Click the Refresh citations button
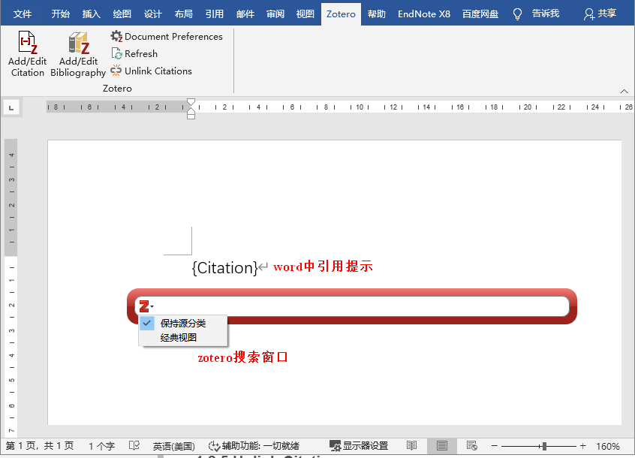The image size is (635, 458). [134, 53]
